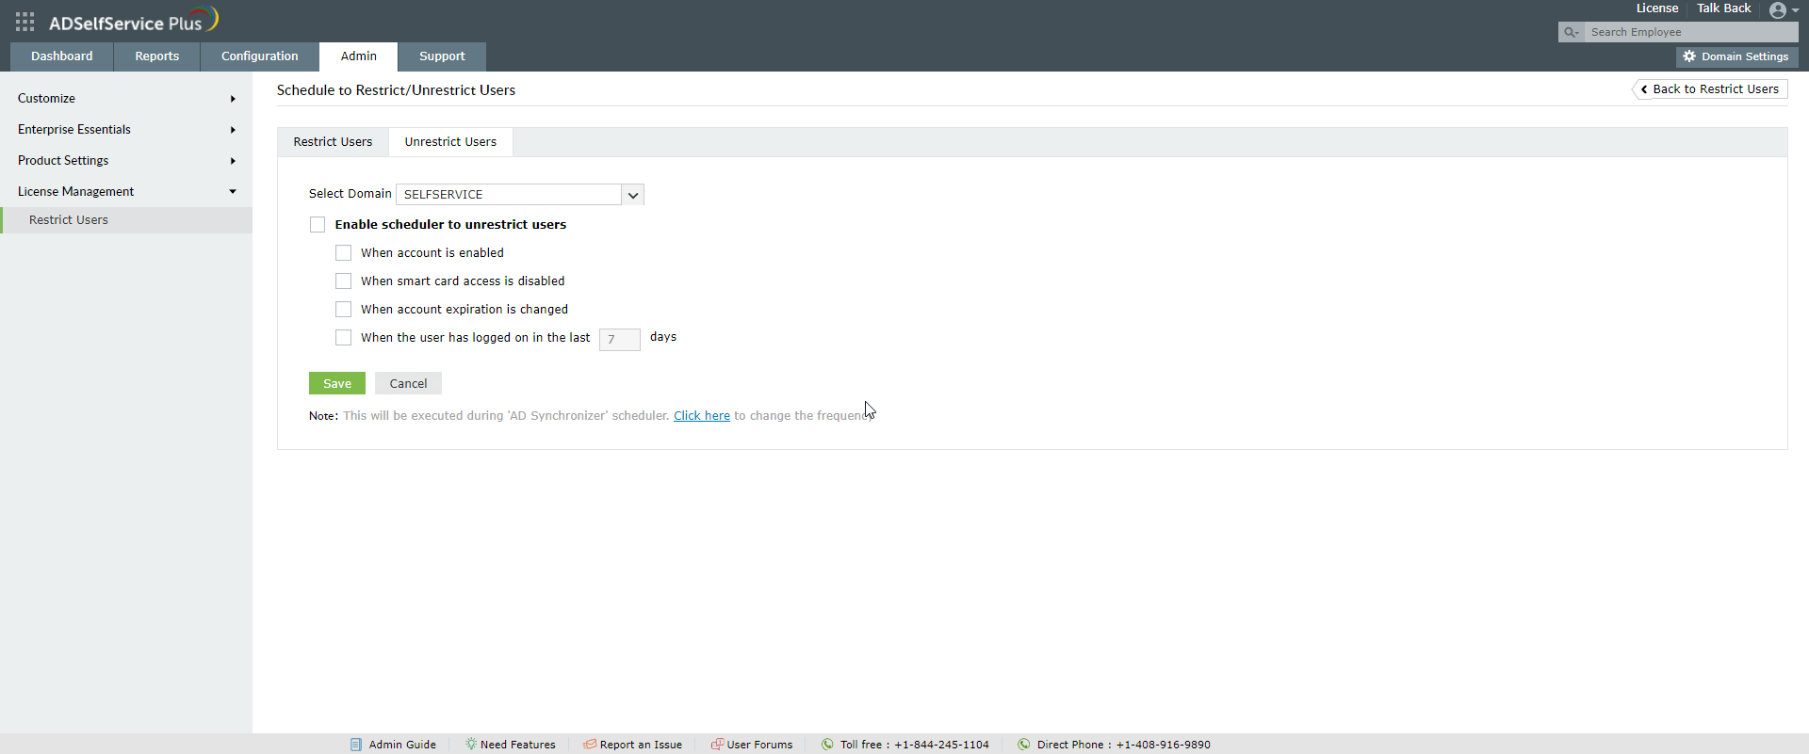Image resolution: width=1809 pixels, height=754 pixels.
Task: Open the Domain Settings button
Action: point(1737,56)
